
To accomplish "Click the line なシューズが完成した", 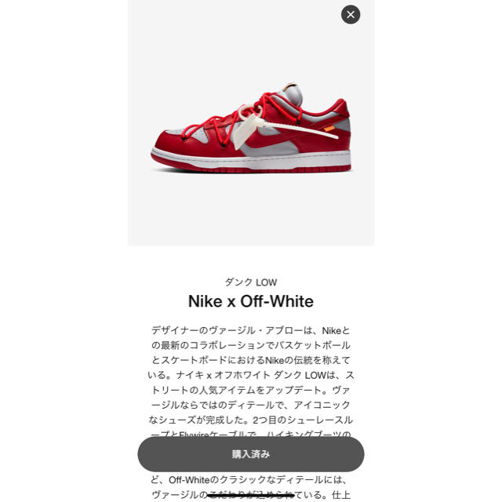I will pos(251,420).
